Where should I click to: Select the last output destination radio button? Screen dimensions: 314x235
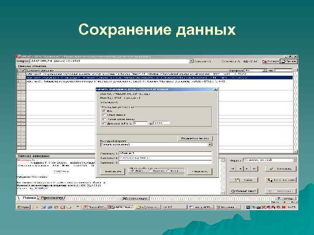pos(168,171)
